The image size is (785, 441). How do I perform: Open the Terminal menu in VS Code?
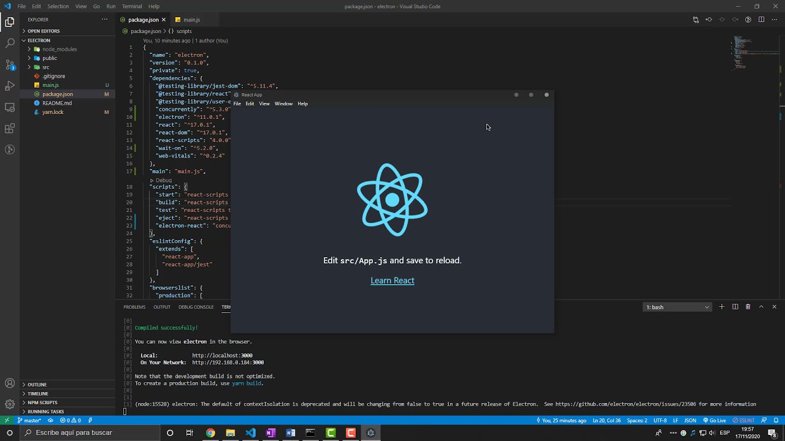click(132, 6)
